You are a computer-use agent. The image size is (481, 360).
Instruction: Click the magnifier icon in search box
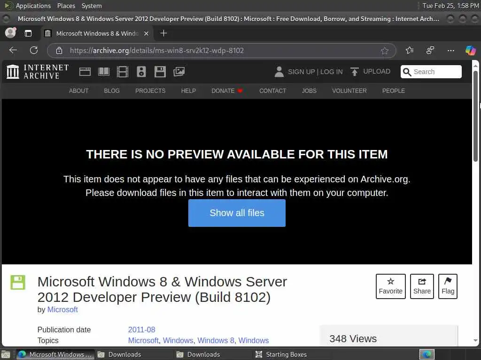(x=407, y=72)
